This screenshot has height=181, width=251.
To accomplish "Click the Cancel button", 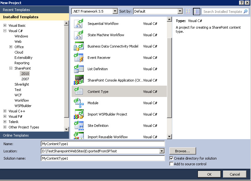I will tap(235, 174).
